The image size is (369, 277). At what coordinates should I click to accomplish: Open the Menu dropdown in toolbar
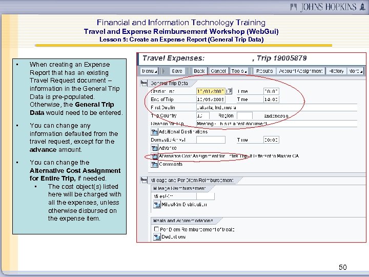point(149,71)
